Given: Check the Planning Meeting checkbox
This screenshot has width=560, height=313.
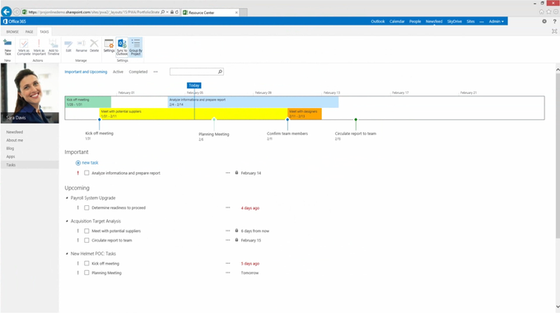Looking at the screenshot, I should coord(86,273).
